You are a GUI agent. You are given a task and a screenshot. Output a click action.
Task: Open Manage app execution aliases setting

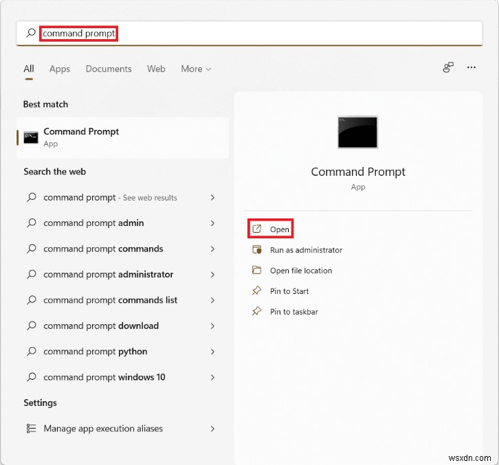103,429
